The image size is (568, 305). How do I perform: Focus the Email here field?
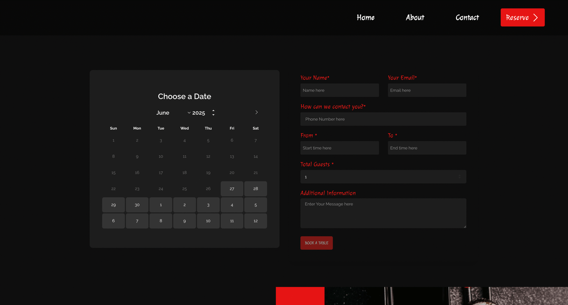(427, 90)
